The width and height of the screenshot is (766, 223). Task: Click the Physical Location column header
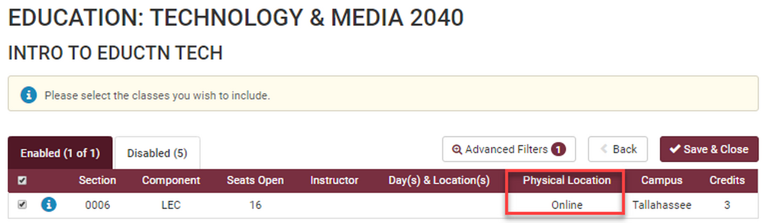(x=566, y=181)
